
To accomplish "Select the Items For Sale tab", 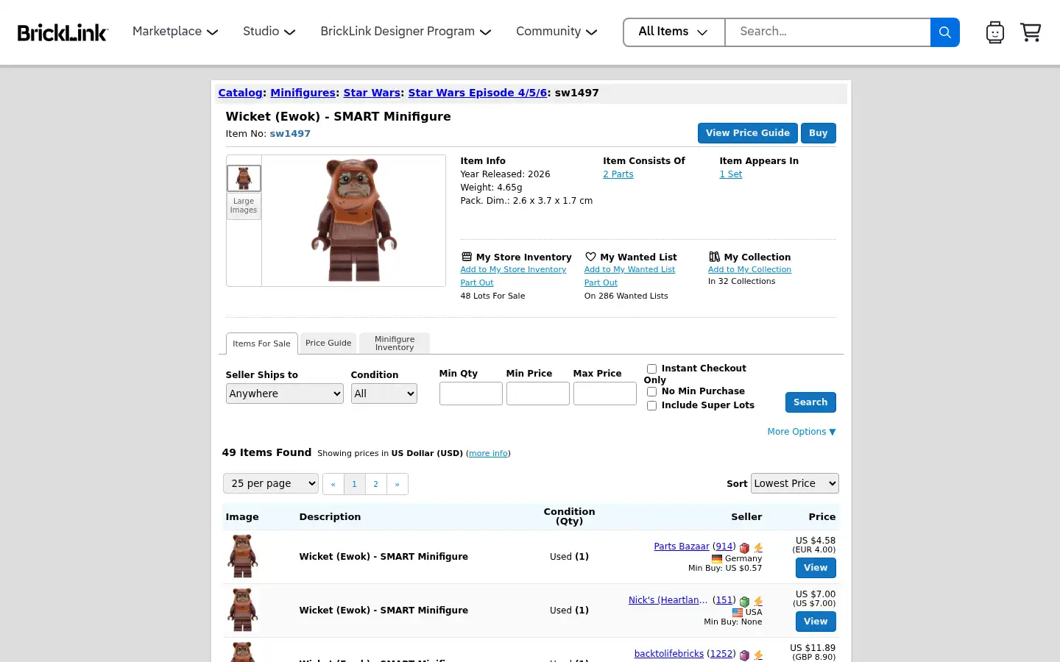I will pos(262,344).
